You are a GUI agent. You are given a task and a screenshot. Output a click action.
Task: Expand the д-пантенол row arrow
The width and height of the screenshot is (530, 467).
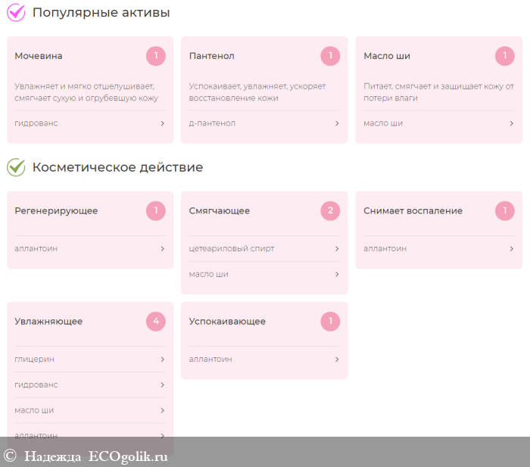tap(337, 123)
